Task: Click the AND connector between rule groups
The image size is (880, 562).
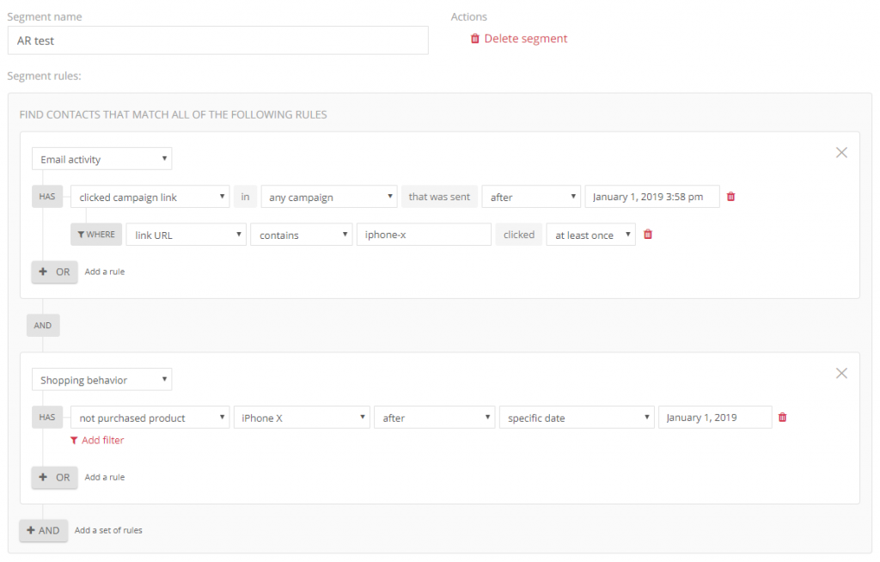Action: pos(43,325)
